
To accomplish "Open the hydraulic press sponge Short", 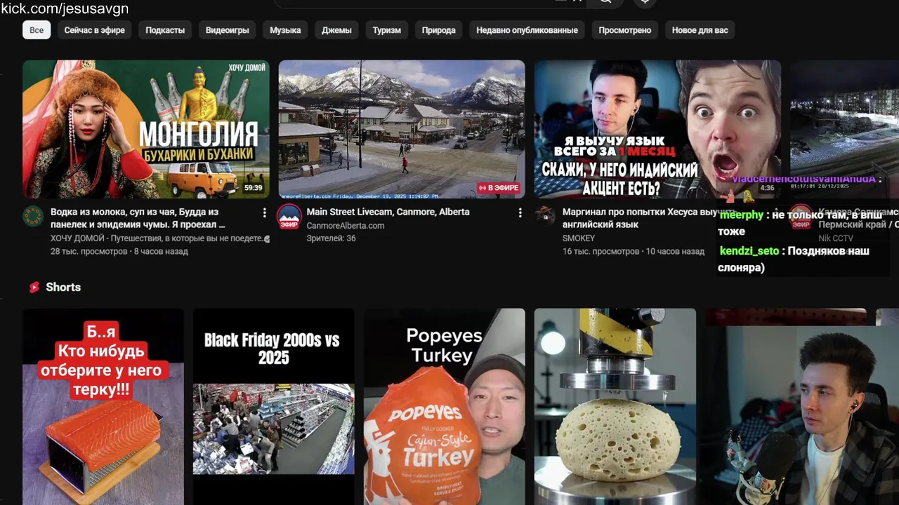I will (615, 407).
